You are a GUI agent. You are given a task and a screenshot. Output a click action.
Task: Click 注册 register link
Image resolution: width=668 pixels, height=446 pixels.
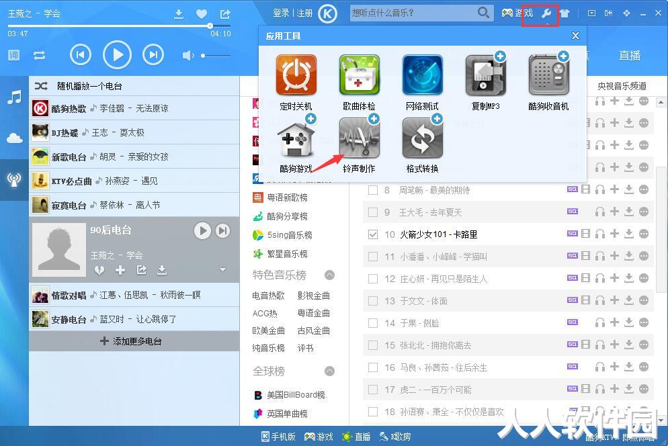[304, 13]
